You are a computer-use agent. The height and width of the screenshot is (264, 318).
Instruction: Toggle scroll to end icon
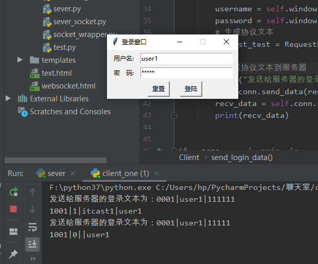tap(32, 244)
